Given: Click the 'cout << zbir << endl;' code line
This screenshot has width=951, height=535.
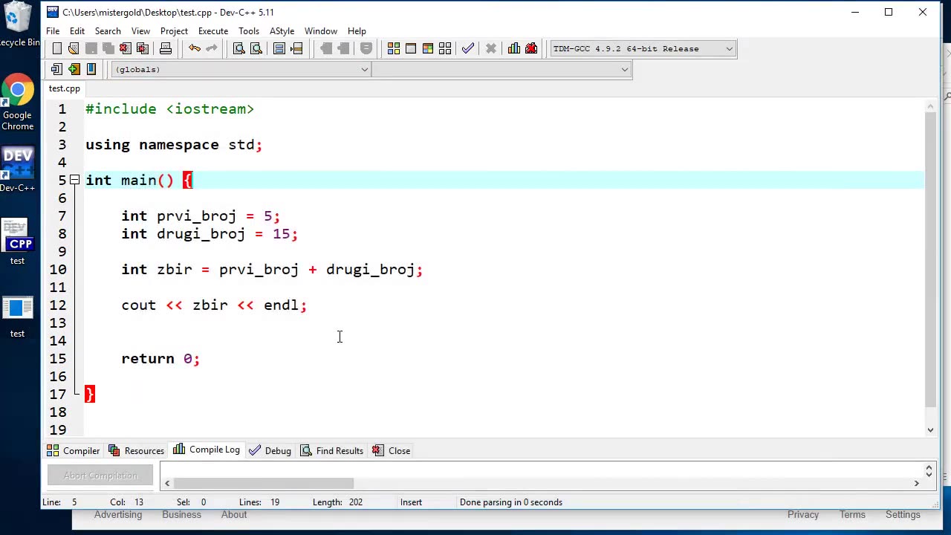Looking at the screenshot, I should [214, 305].
